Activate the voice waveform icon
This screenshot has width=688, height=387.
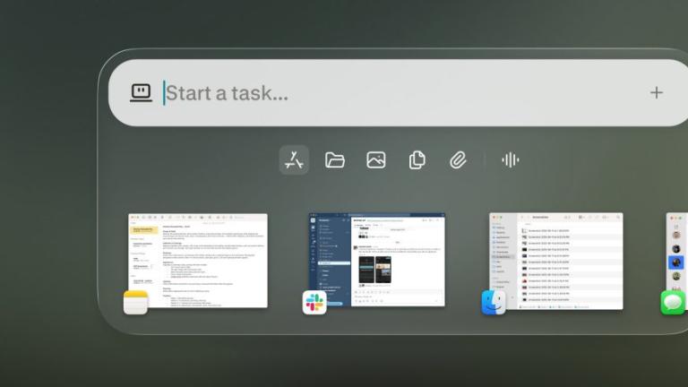tap(511, 160)
